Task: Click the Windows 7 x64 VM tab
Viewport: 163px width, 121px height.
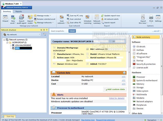Action: coord(12,4)
